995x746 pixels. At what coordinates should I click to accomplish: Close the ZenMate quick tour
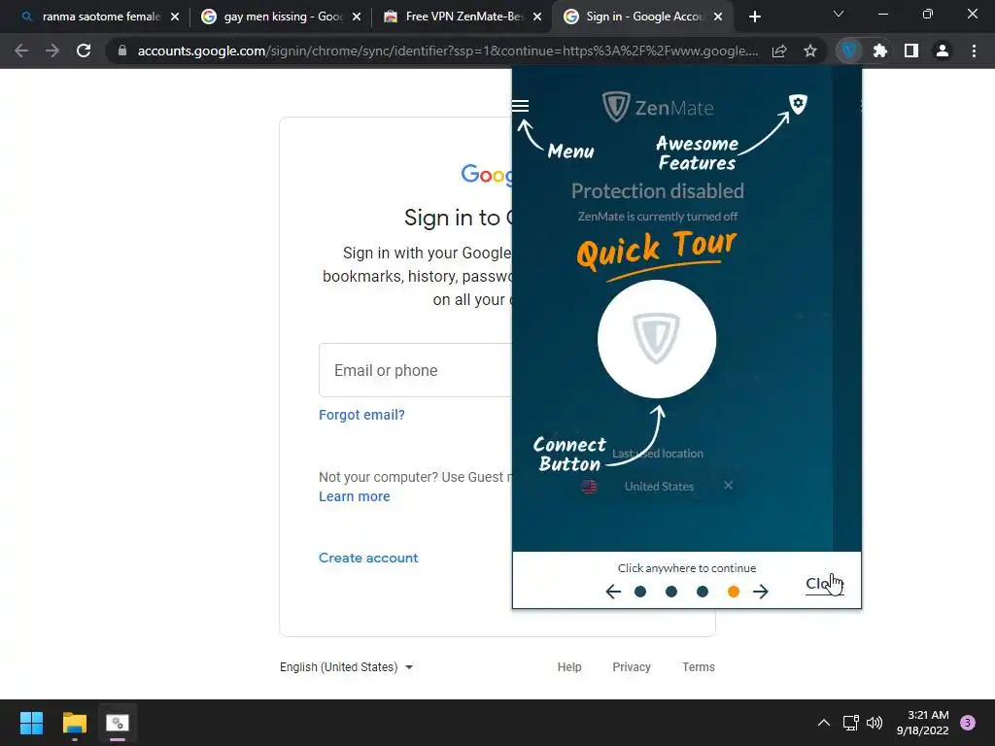tap(824, 584)
